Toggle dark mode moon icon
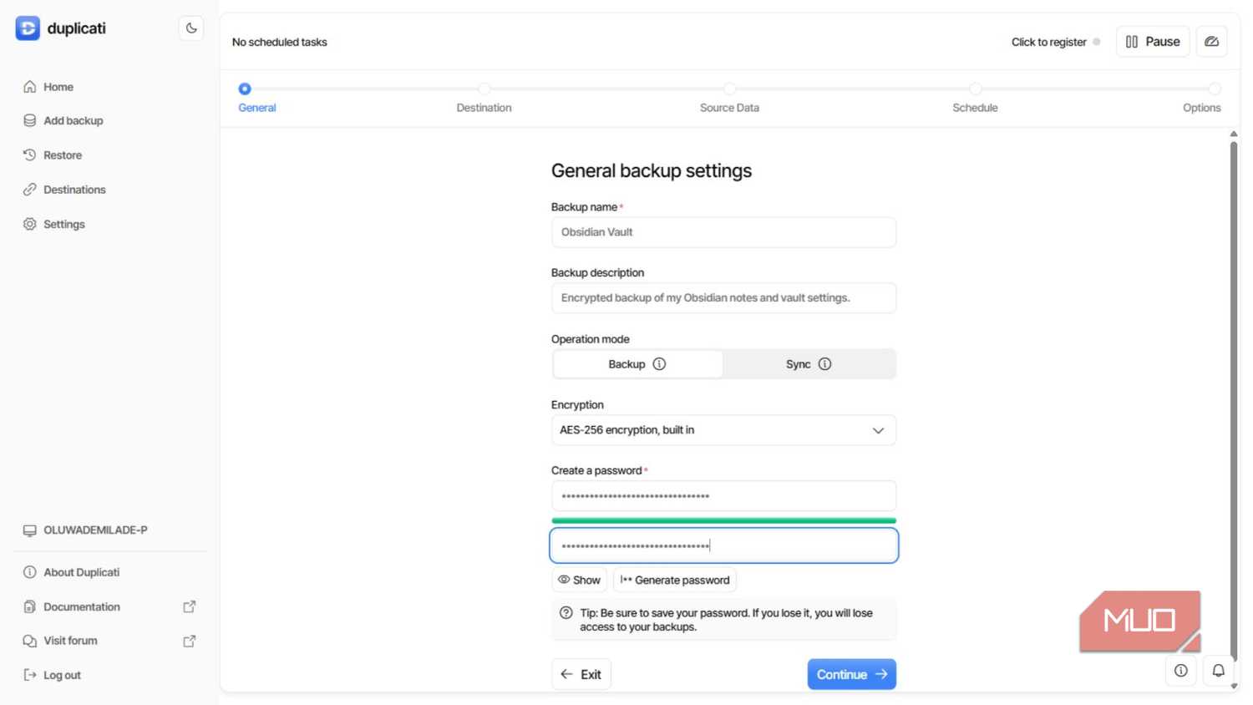 coord(191,28)
